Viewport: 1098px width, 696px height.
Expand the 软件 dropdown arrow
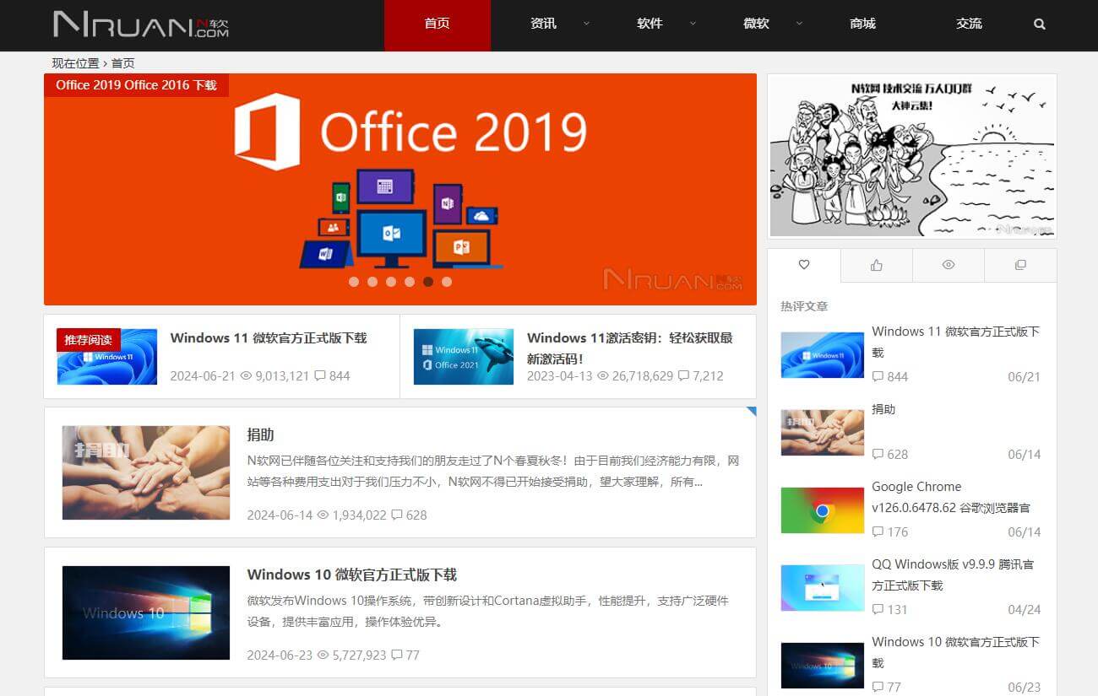pos(693,24)
